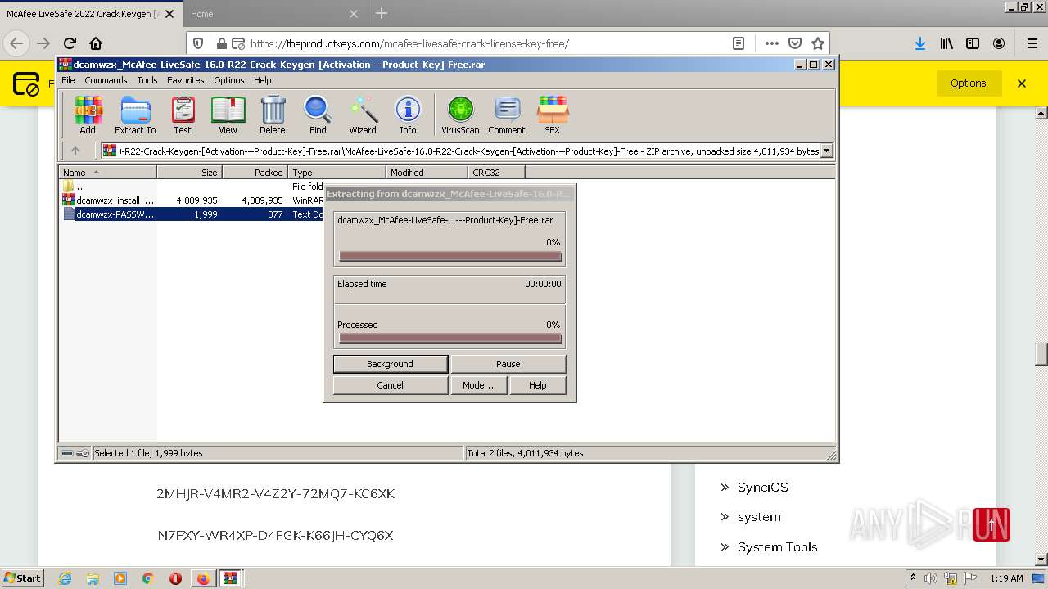Sort file list by Name column

point(107,172)
